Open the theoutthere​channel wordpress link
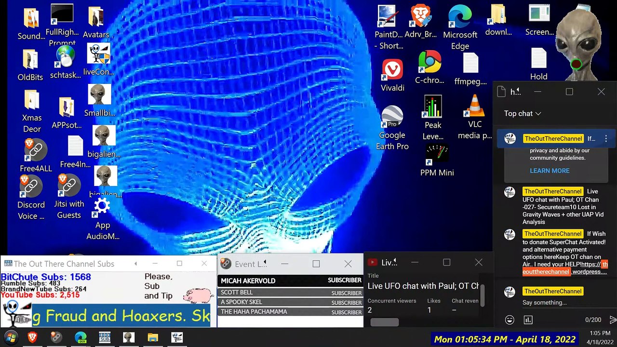617x347 pixels. click(564, 268)
